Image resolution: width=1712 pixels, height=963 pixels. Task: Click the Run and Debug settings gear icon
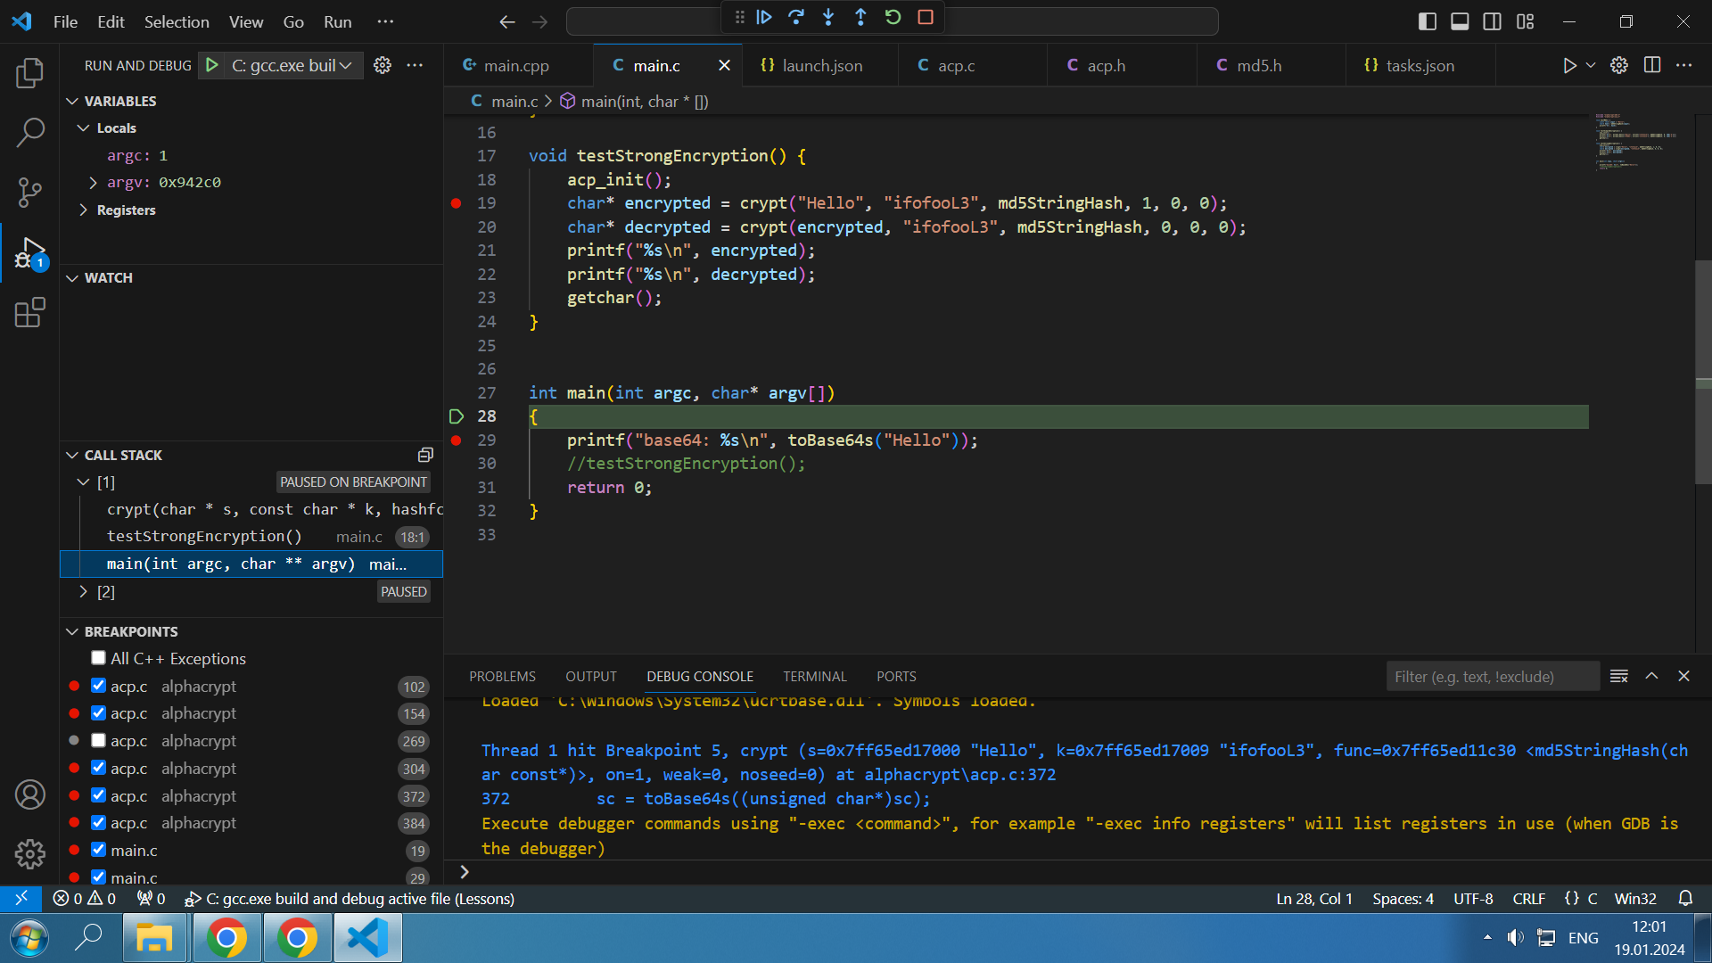click(x=383, y=65)
